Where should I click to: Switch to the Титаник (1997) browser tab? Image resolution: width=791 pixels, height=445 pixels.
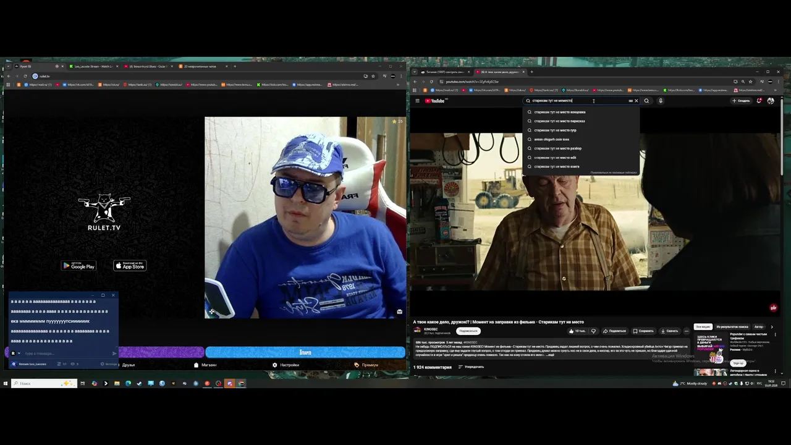click(x=445, y=72)
